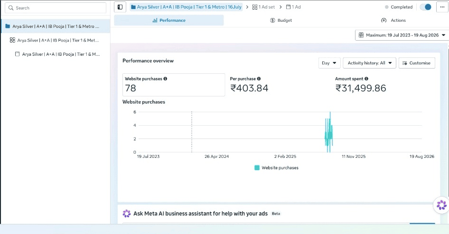Click the ₹31,499.86 amount spent value

point(361,88)
